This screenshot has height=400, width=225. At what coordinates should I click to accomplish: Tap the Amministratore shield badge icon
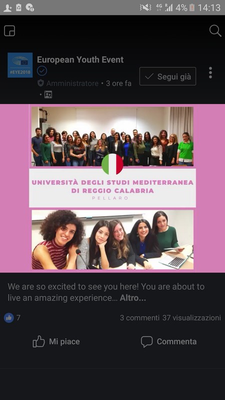(x=40, y=83)
